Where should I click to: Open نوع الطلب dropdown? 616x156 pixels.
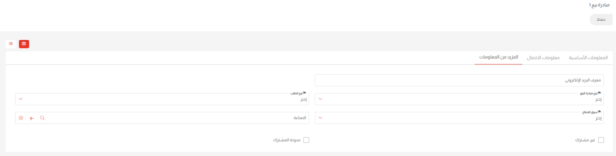[x=162, y=99]
